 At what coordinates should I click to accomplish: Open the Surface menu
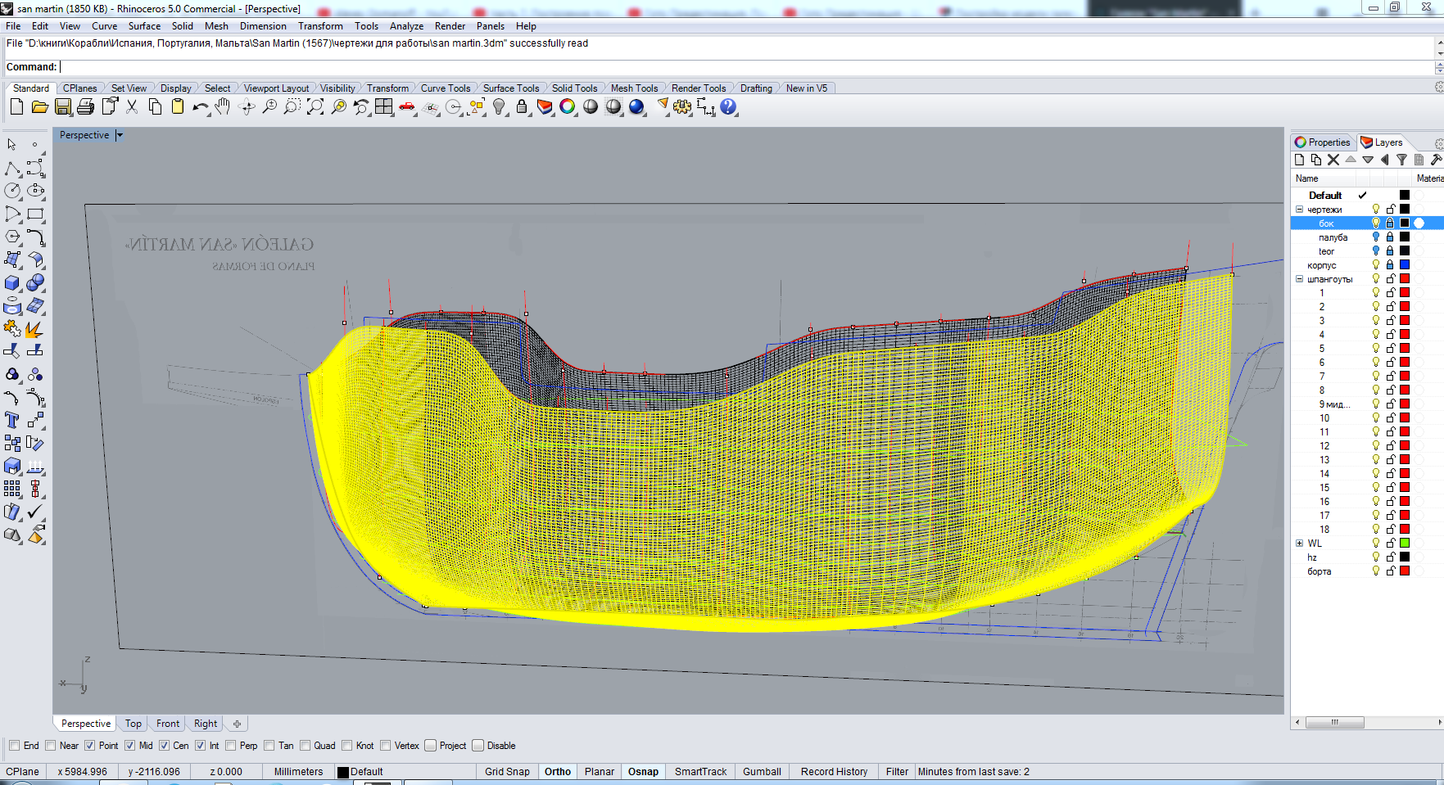(x=144, y=26)
